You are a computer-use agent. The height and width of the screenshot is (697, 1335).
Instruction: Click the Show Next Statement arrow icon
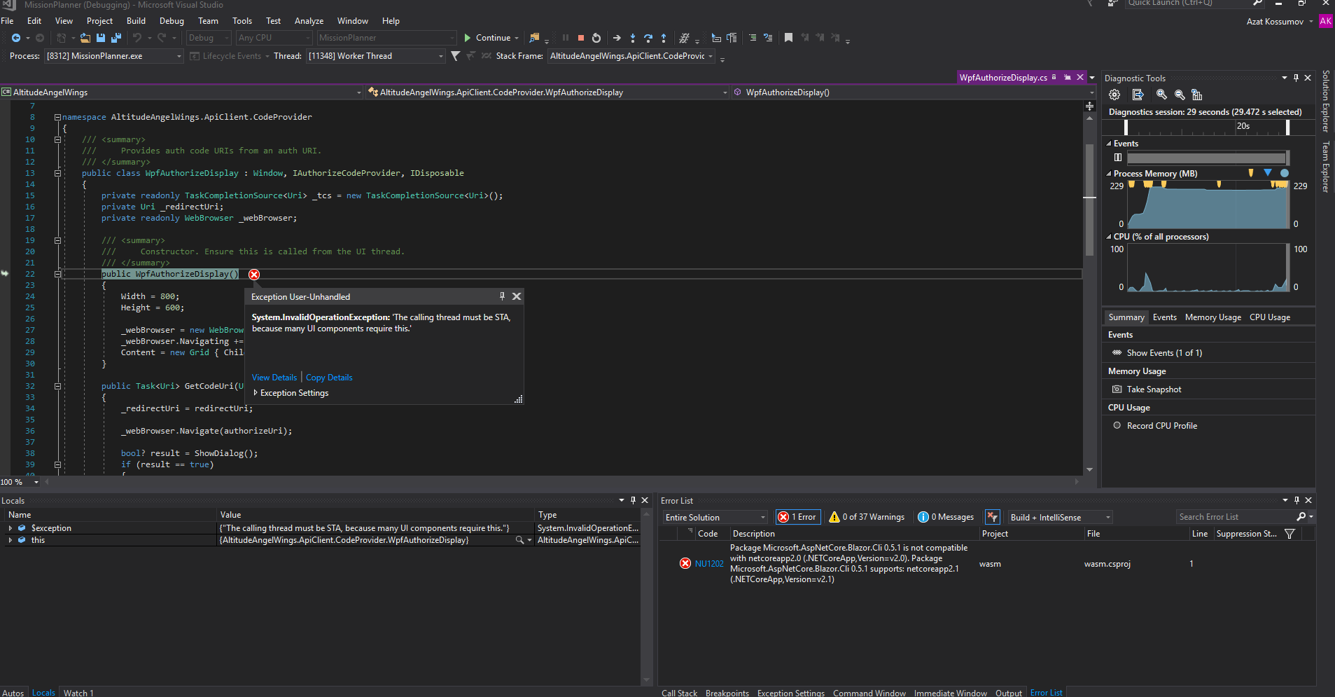click(x=617, y=38)
